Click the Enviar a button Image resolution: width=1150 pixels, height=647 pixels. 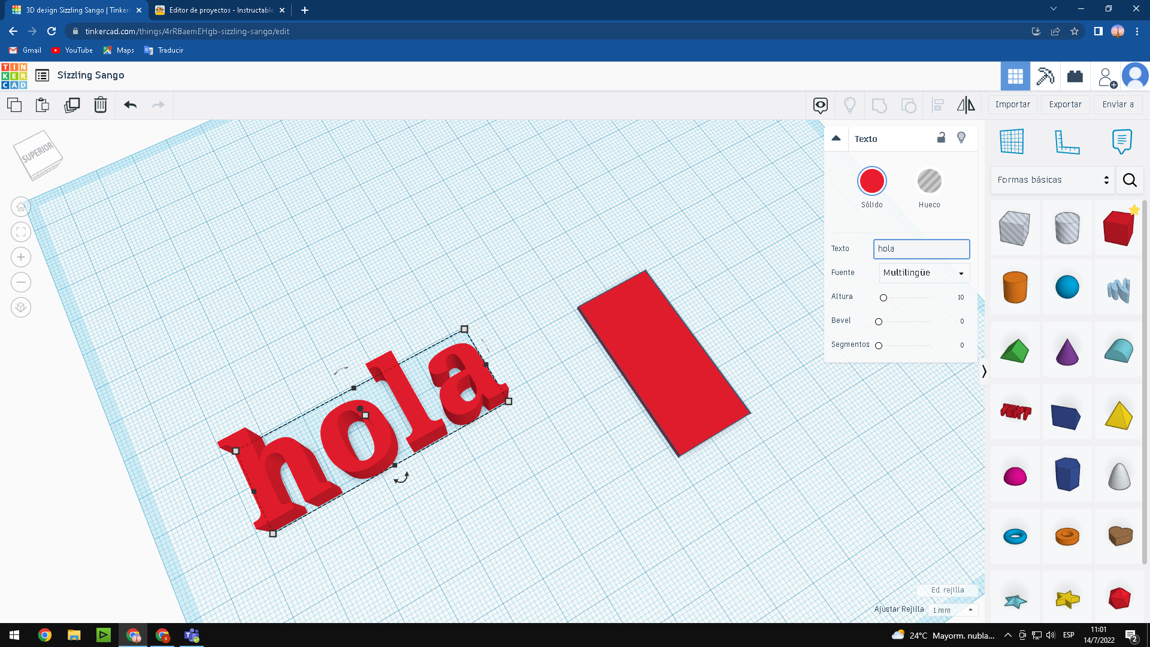tap(1118, 104)
